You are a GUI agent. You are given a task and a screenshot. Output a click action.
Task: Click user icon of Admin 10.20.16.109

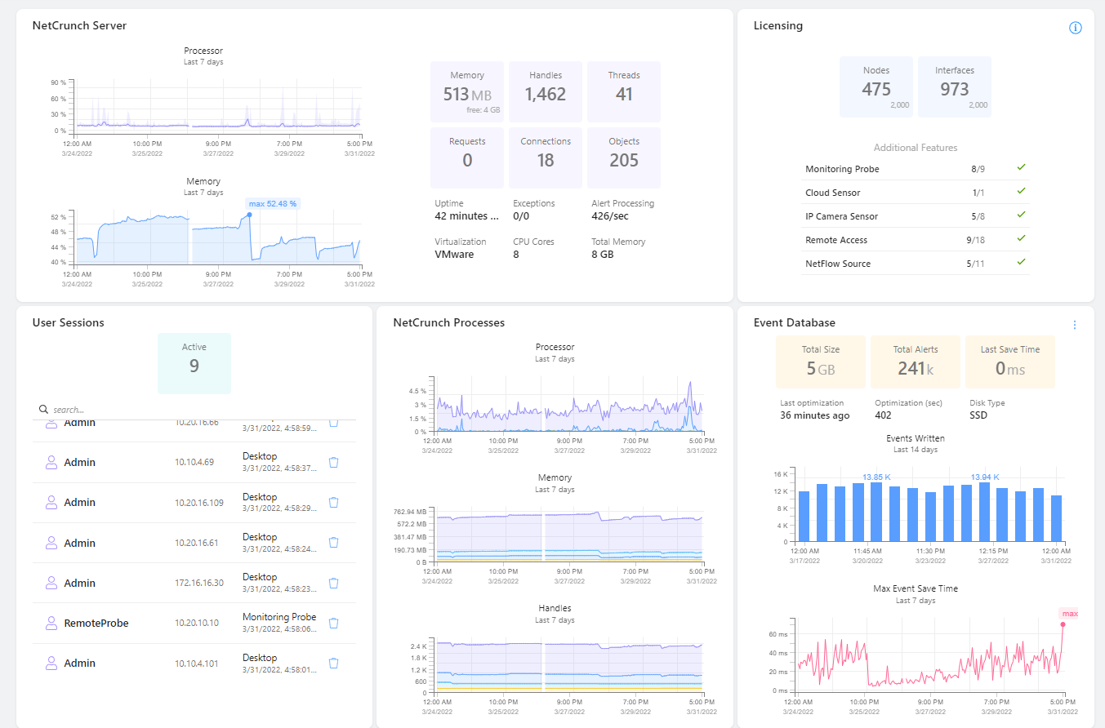pos(51,502)
